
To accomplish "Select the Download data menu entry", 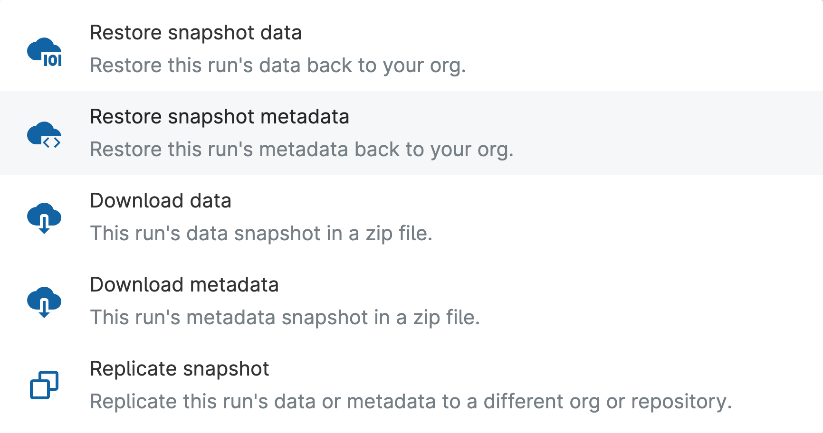I will coord(161,201).
